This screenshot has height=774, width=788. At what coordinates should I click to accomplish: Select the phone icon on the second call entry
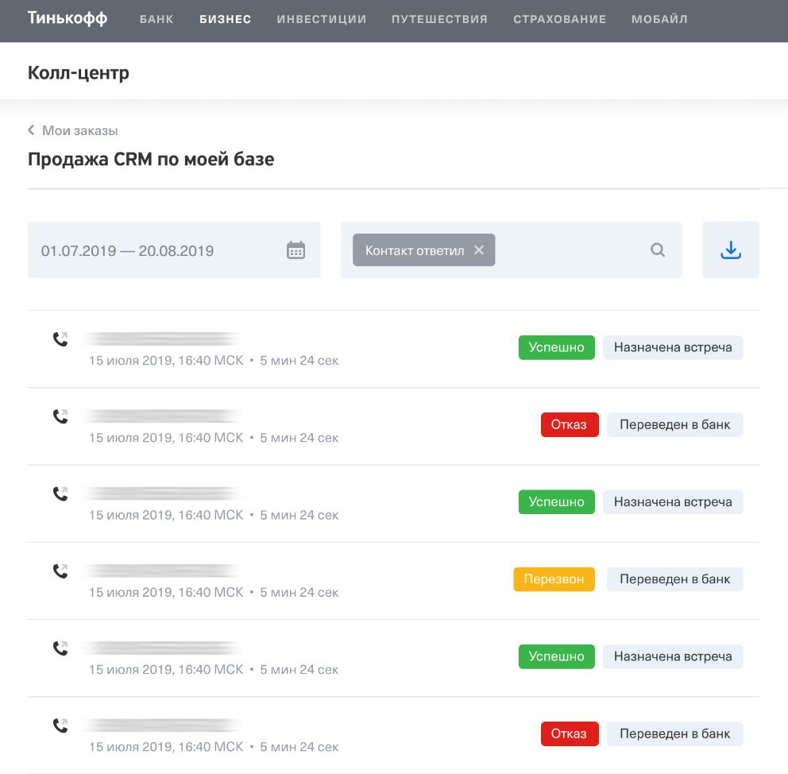(60, 415)
